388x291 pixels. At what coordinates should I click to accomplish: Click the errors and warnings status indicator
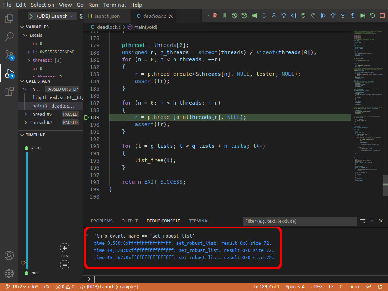[65, 287]
